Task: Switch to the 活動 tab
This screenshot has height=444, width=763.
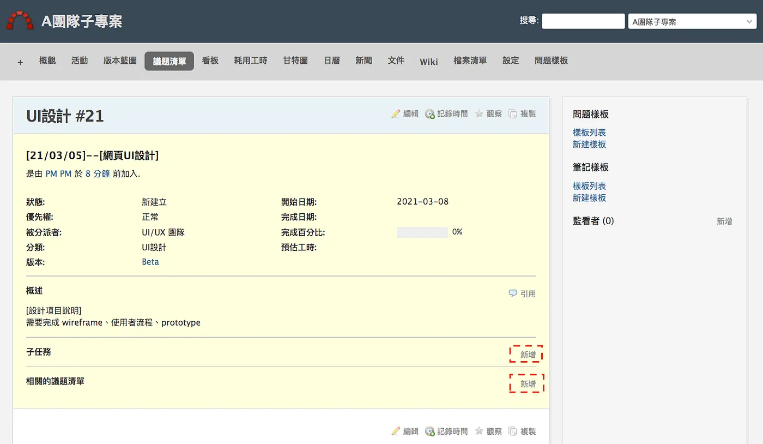Action: tap(80, 61)
